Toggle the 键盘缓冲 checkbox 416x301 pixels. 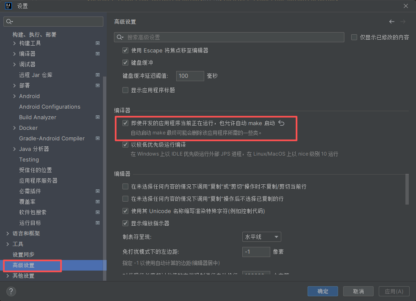(x=125, y=63)
